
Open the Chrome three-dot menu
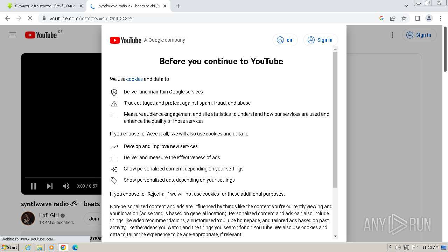tap(440, 18)
